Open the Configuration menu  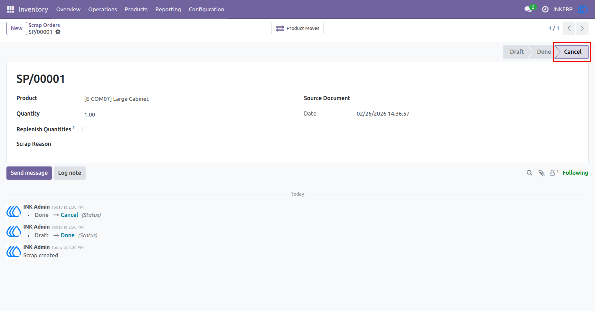pyautogui.click(x=206, y=9)
